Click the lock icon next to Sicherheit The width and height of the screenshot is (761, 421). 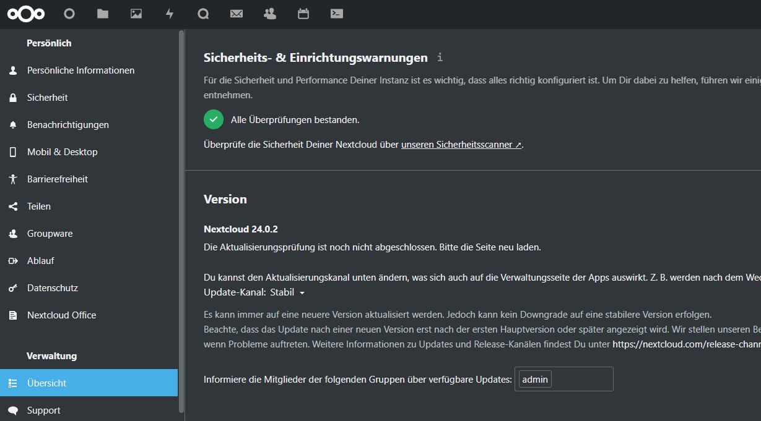coord(13,98)
